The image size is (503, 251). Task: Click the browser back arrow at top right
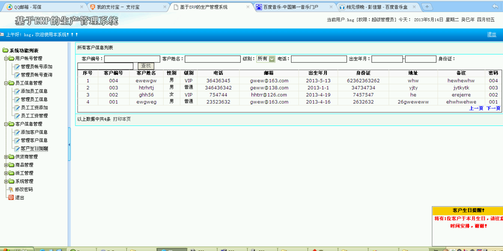495,7
